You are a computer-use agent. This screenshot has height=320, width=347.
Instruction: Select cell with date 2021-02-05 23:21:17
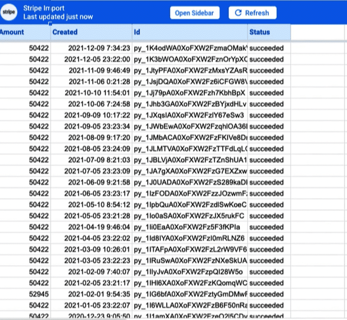91,283
